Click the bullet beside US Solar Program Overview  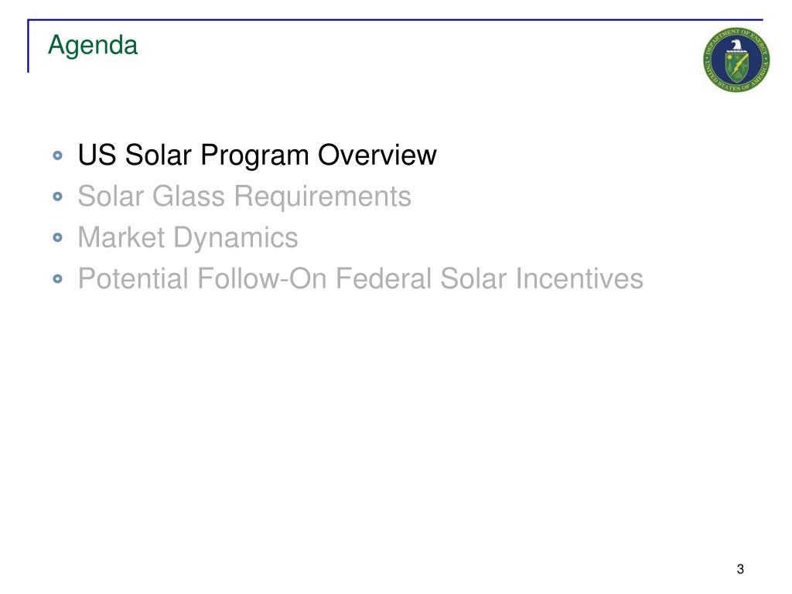(57, 155)
